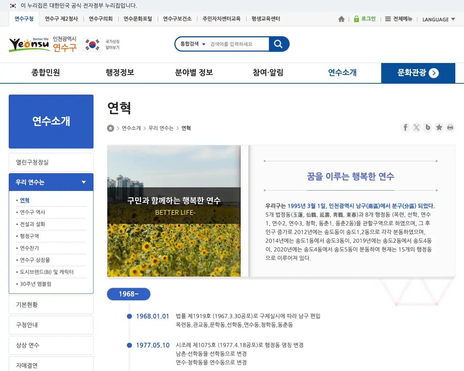Click breadcrumb home icon
Screen dimensions: 464x371
click(111, 128)
